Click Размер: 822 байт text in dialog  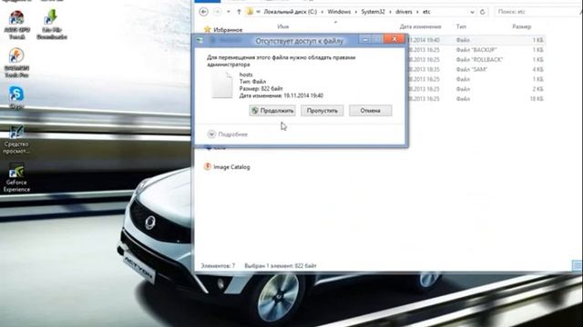pyautogui.click(x=261, y=89)
